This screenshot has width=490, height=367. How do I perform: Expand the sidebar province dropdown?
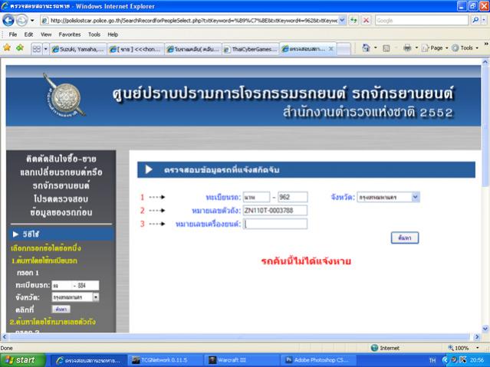[96, 296]
